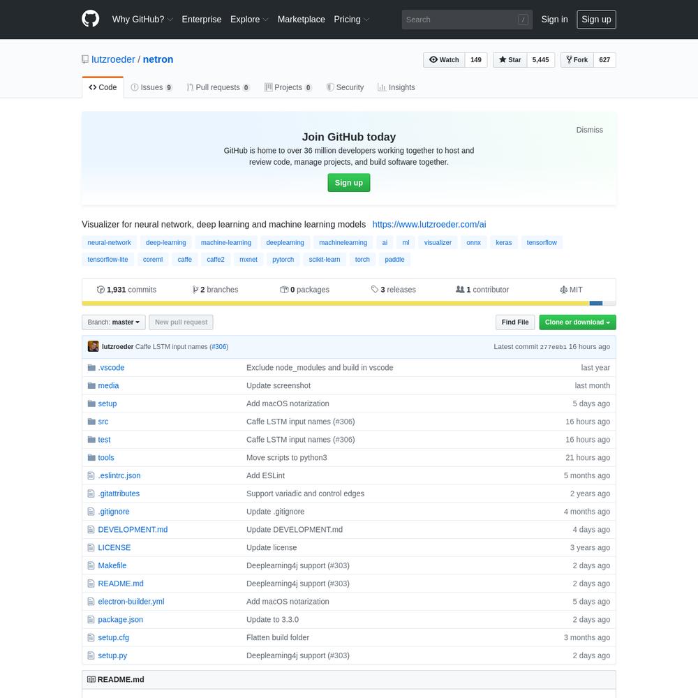Click the setup folder icon

click(x=91, y=403)
